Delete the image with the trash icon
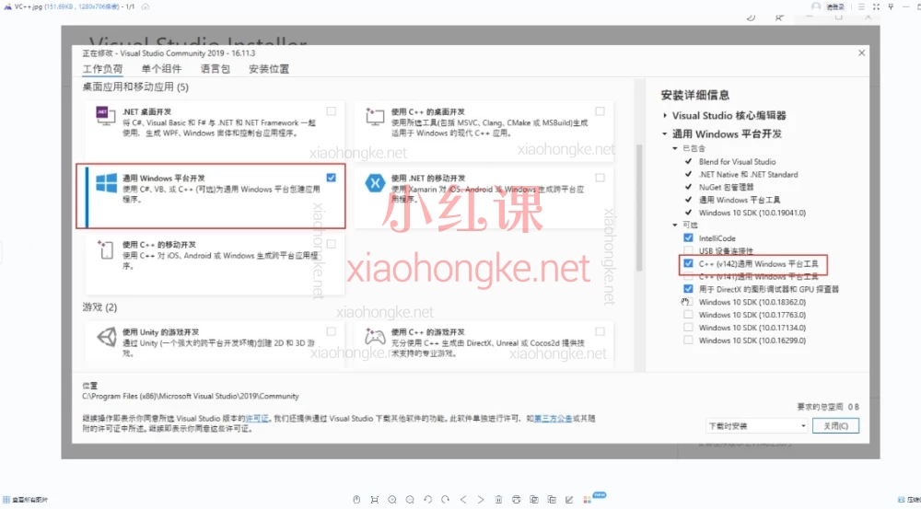This screenshot has height=509, width=921. click(x=498, y=500)
